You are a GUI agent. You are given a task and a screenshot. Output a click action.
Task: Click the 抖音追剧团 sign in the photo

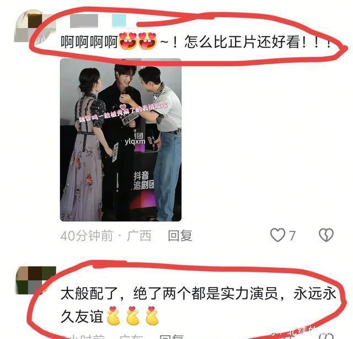coord(144,181)
